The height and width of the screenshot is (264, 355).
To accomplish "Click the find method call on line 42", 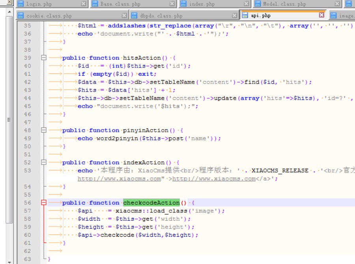I will (252, 82).
